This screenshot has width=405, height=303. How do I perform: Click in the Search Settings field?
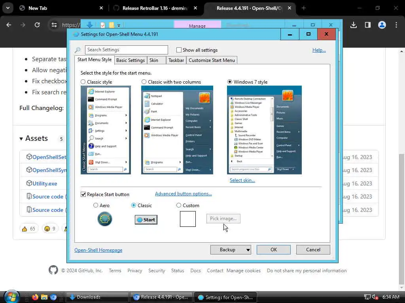pyautogui.click(x=126, y=50)
